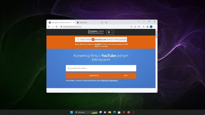Viewport: 205px width, 115px height.
Task: Close the Nowa karta tab
Action: [102, 22]
